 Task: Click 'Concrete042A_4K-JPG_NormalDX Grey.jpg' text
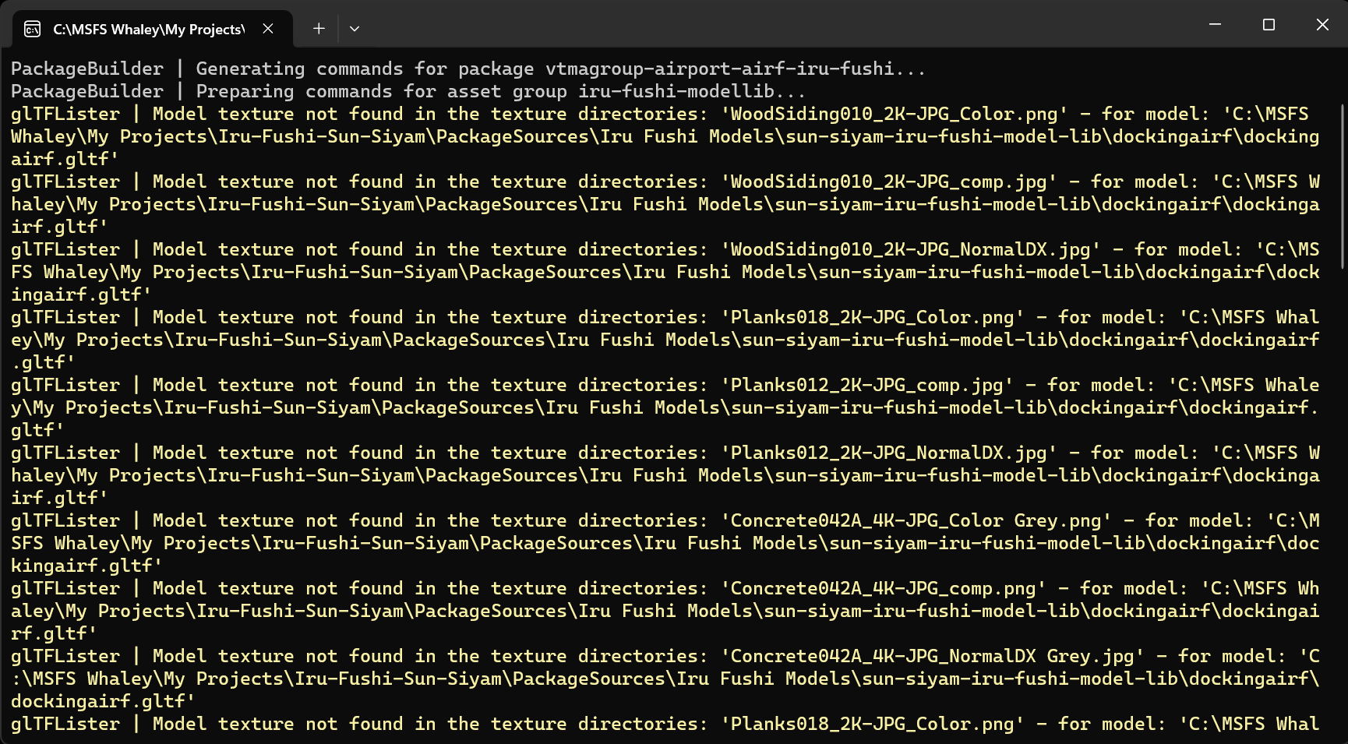pyautogui.click(x=933, y=656)
